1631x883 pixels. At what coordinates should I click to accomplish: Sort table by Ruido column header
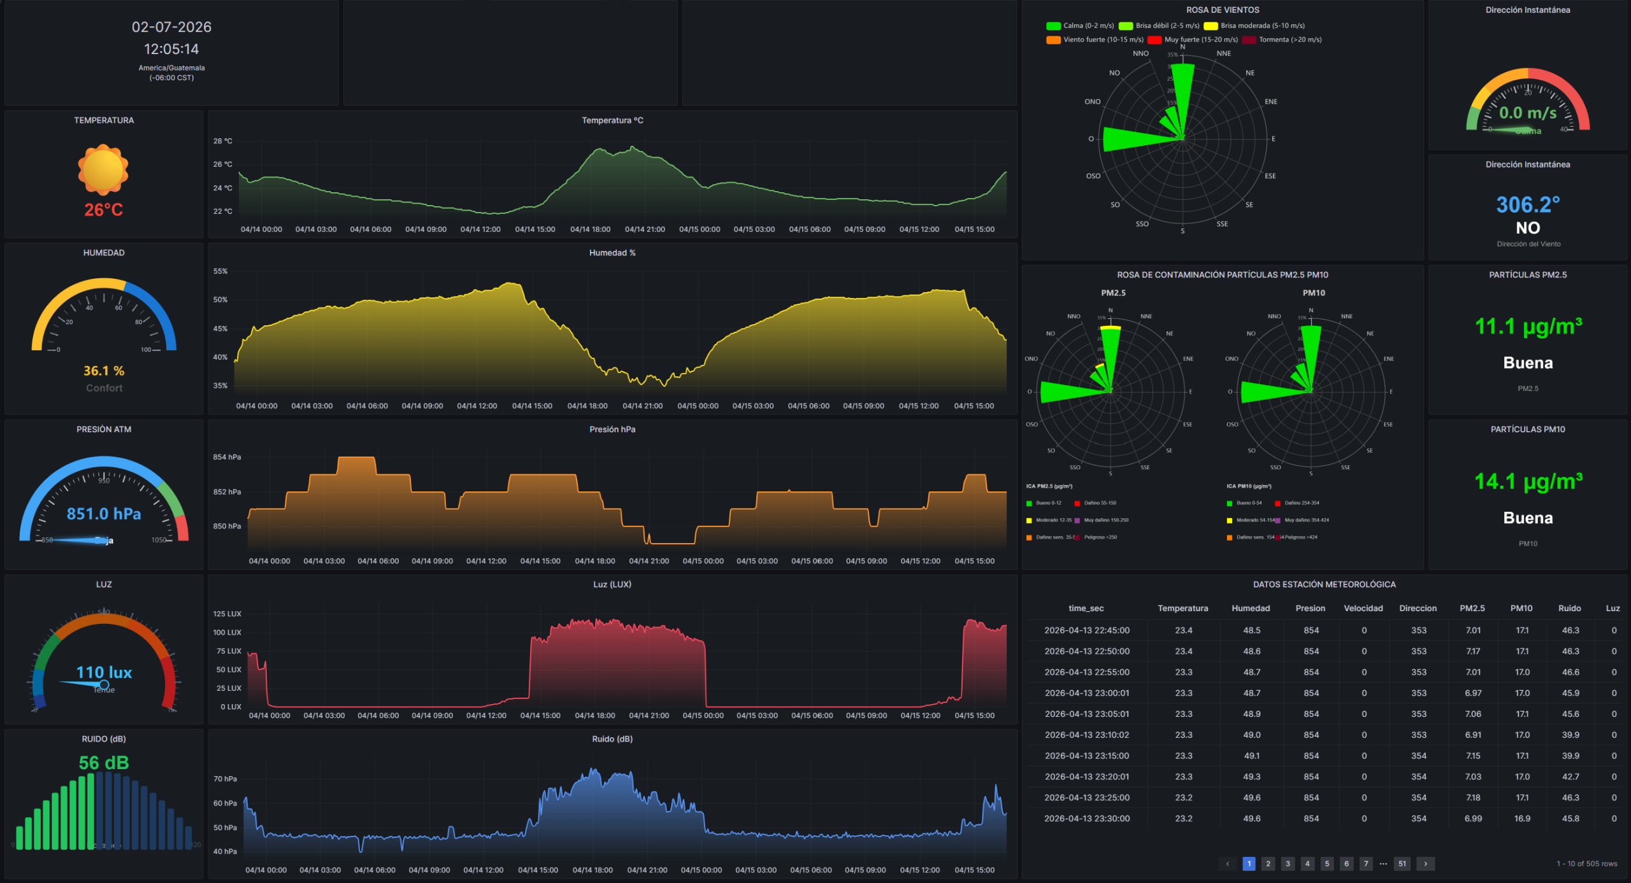pos(1570,609)
